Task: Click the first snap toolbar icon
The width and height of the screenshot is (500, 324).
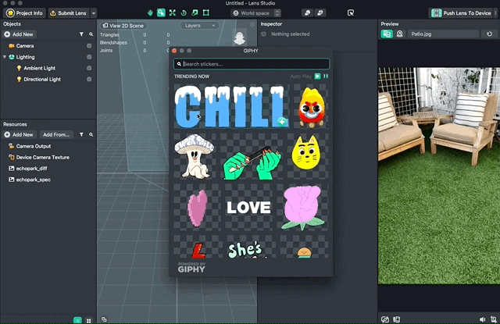Action: 307,12
